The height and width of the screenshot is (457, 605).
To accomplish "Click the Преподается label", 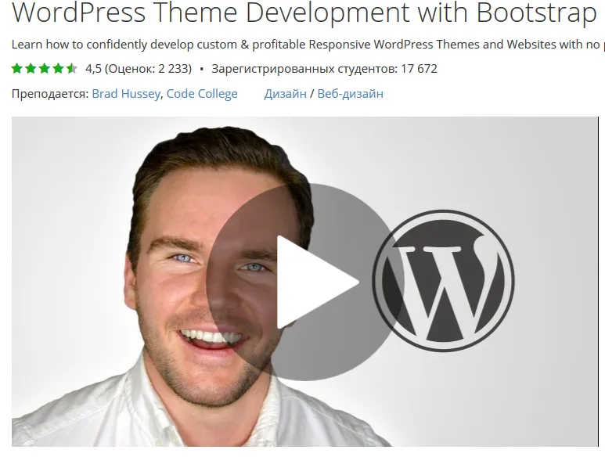I will pos(50,94).
